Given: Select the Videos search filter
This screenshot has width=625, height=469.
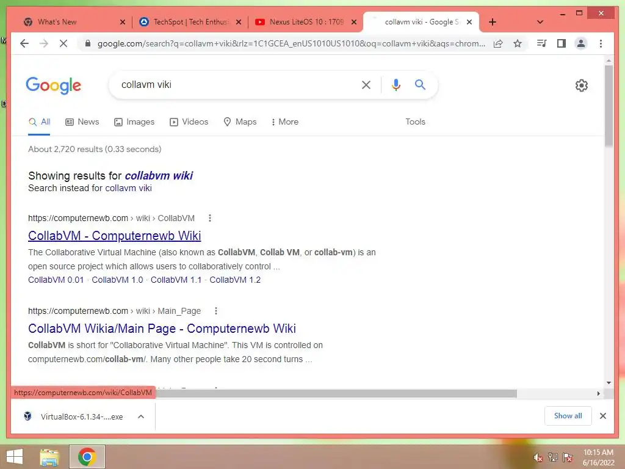Looking at the screenshot, I should coord(189,122).
